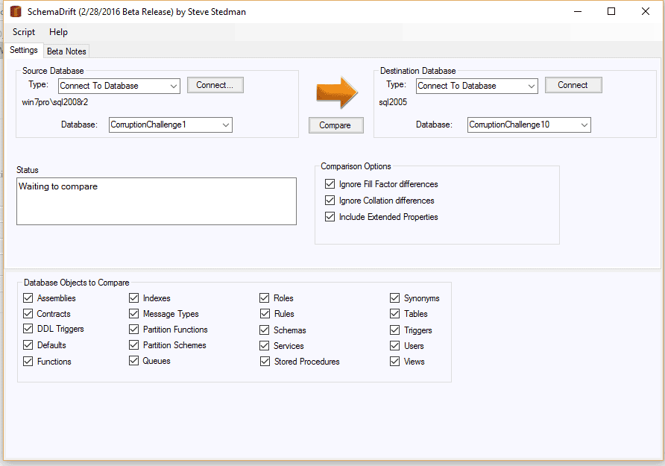The image size is (665, 466).
Task: Click the source Connect... button
Action: (x=215, y=85)
